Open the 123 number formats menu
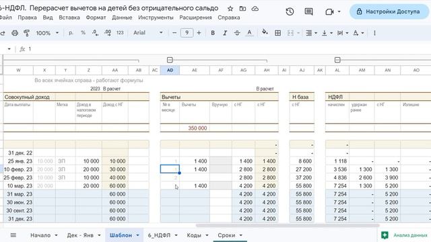The width and height of the screenshot is (431, 242). (x=120, y=33)
